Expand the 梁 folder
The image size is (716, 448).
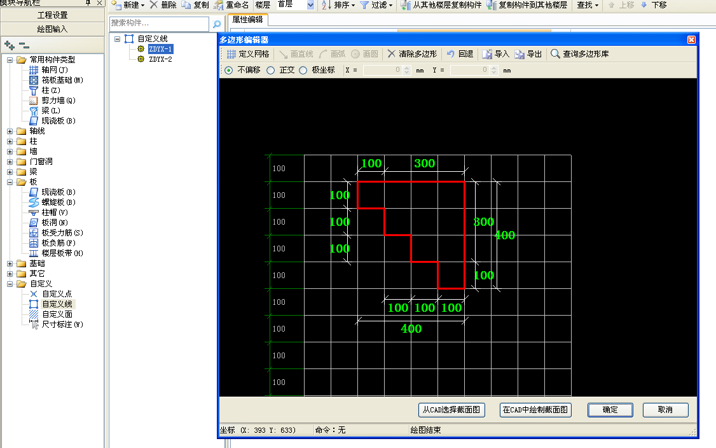coord(10,172)
